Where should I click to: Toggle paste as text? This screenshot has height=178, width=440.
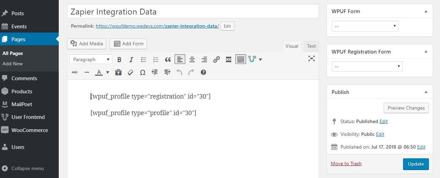pos(118,72)
